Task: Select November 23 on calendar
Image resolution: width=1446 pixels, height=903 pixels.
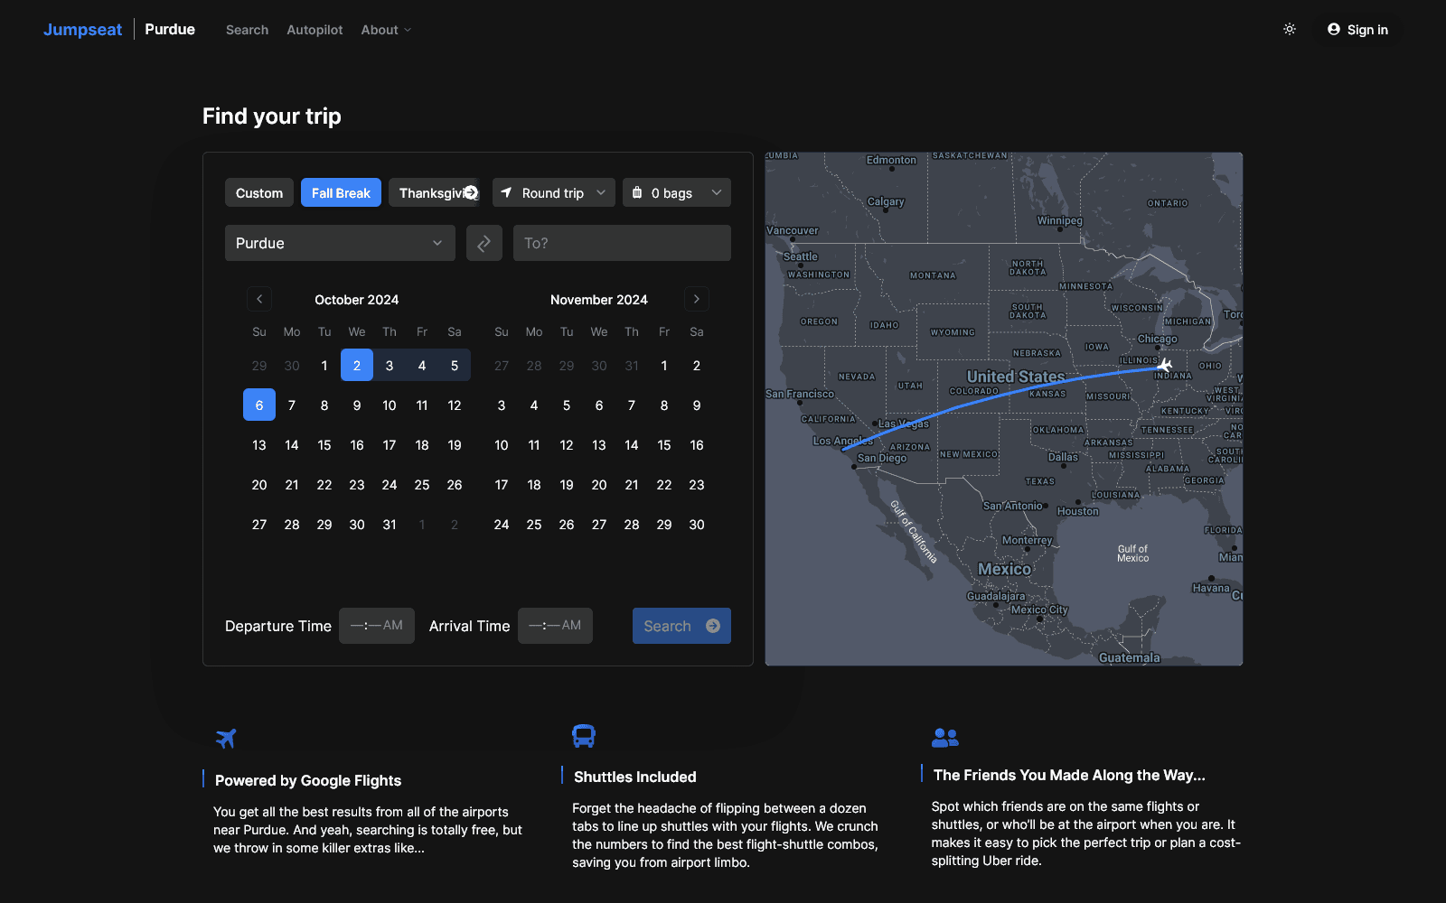Action: (697, 484)
